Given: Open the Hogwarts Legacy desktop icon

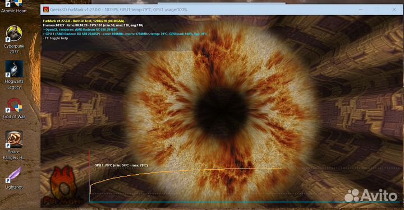Looking at the screenshot, I should [14, 75].
